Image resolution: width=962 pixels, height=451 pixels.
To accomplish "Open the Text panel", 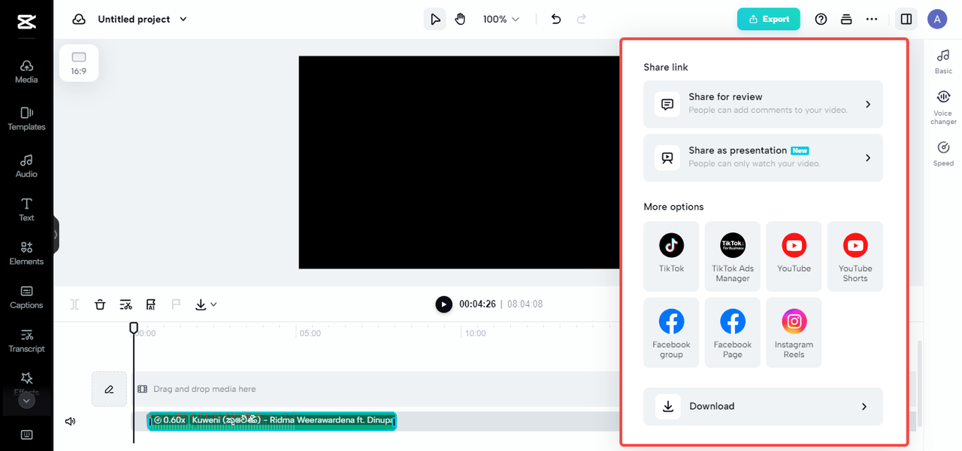I will pyautogui.click(x=26, y=210).
